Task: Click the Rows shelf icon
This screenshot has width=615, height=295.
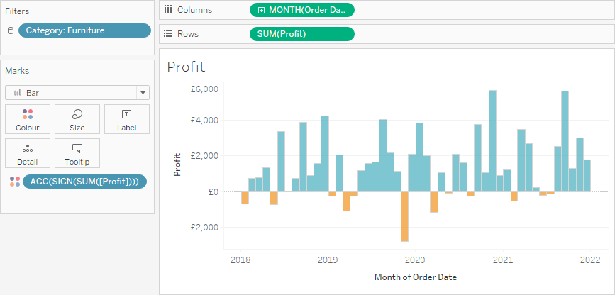Action: point(168,33)
